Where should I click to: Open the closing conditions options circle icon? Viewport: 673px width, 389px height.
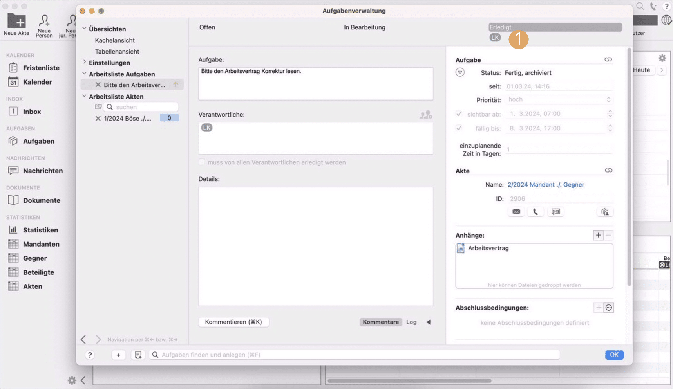click(609, 308)
